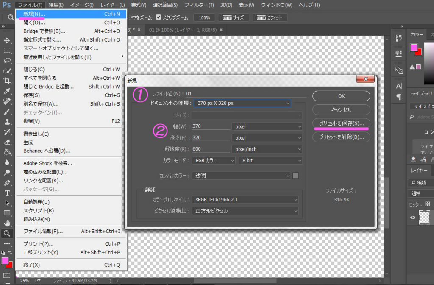Open the width unit pixel dropdown
The height and width of the screenshot is (285, 434).
tap(267, 126)
